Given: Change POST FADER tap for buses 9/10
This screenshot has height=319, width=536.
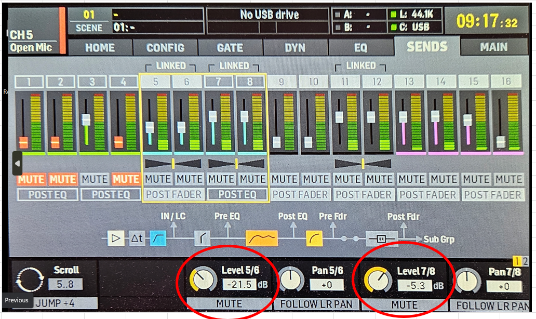Looking at the screenshot, I should 300,194.
